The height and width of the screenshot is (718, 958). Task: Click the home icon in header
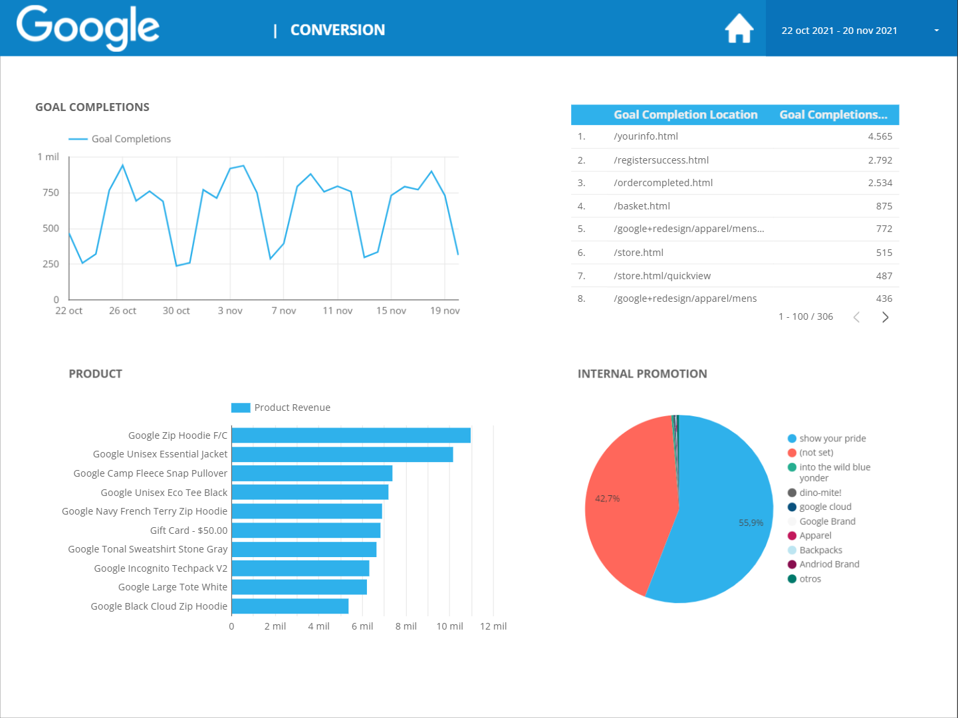[x=739, y=29]
